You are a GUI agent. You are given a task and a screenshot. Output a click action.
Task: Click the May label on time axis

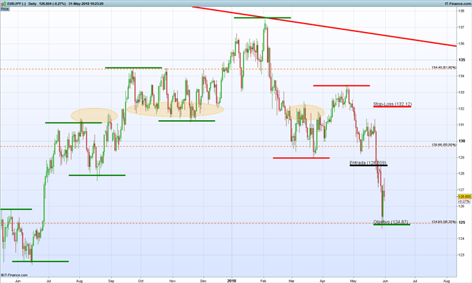[x=353, y=281]
